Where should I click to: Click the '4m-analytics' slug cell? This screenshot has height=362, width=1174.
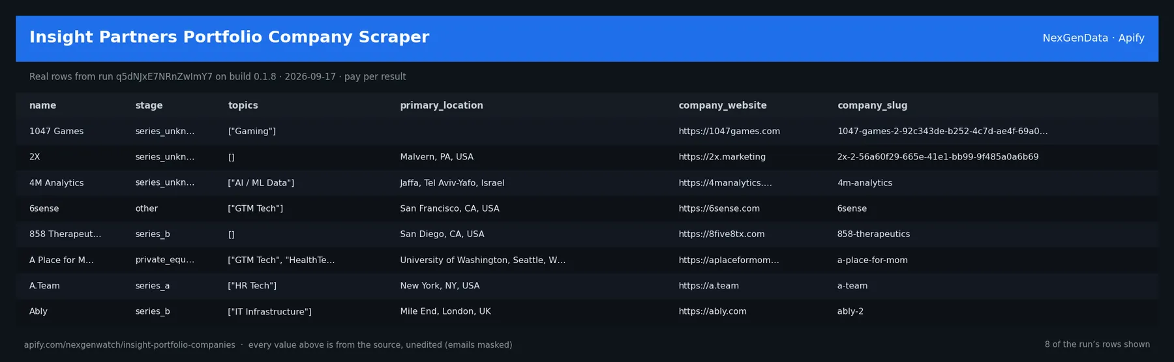pyautogui.click(x=865, y=183)
